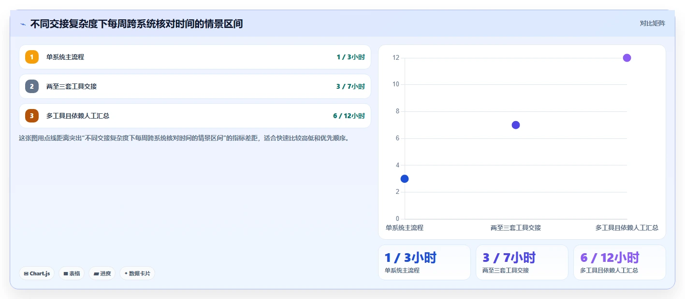Open the purple 6 / 12小时 data card
The width and height of the screenshot is (685, 299).
pyautogui.click(x=620, y=262)
